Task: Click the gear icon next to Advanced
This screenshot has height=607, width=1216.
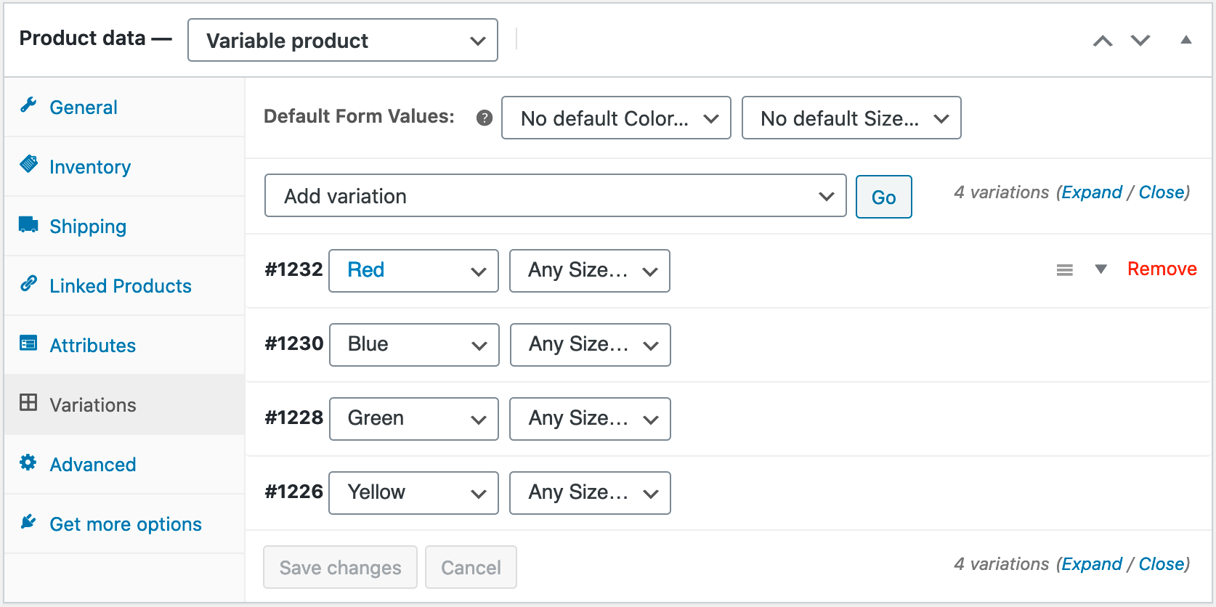Action: click(x=28, y=463)
